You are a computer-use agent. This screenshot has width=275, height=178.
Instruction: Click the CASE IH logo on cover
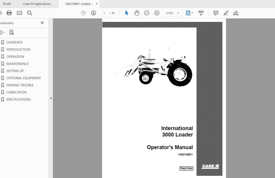click(x=210, y=166)
